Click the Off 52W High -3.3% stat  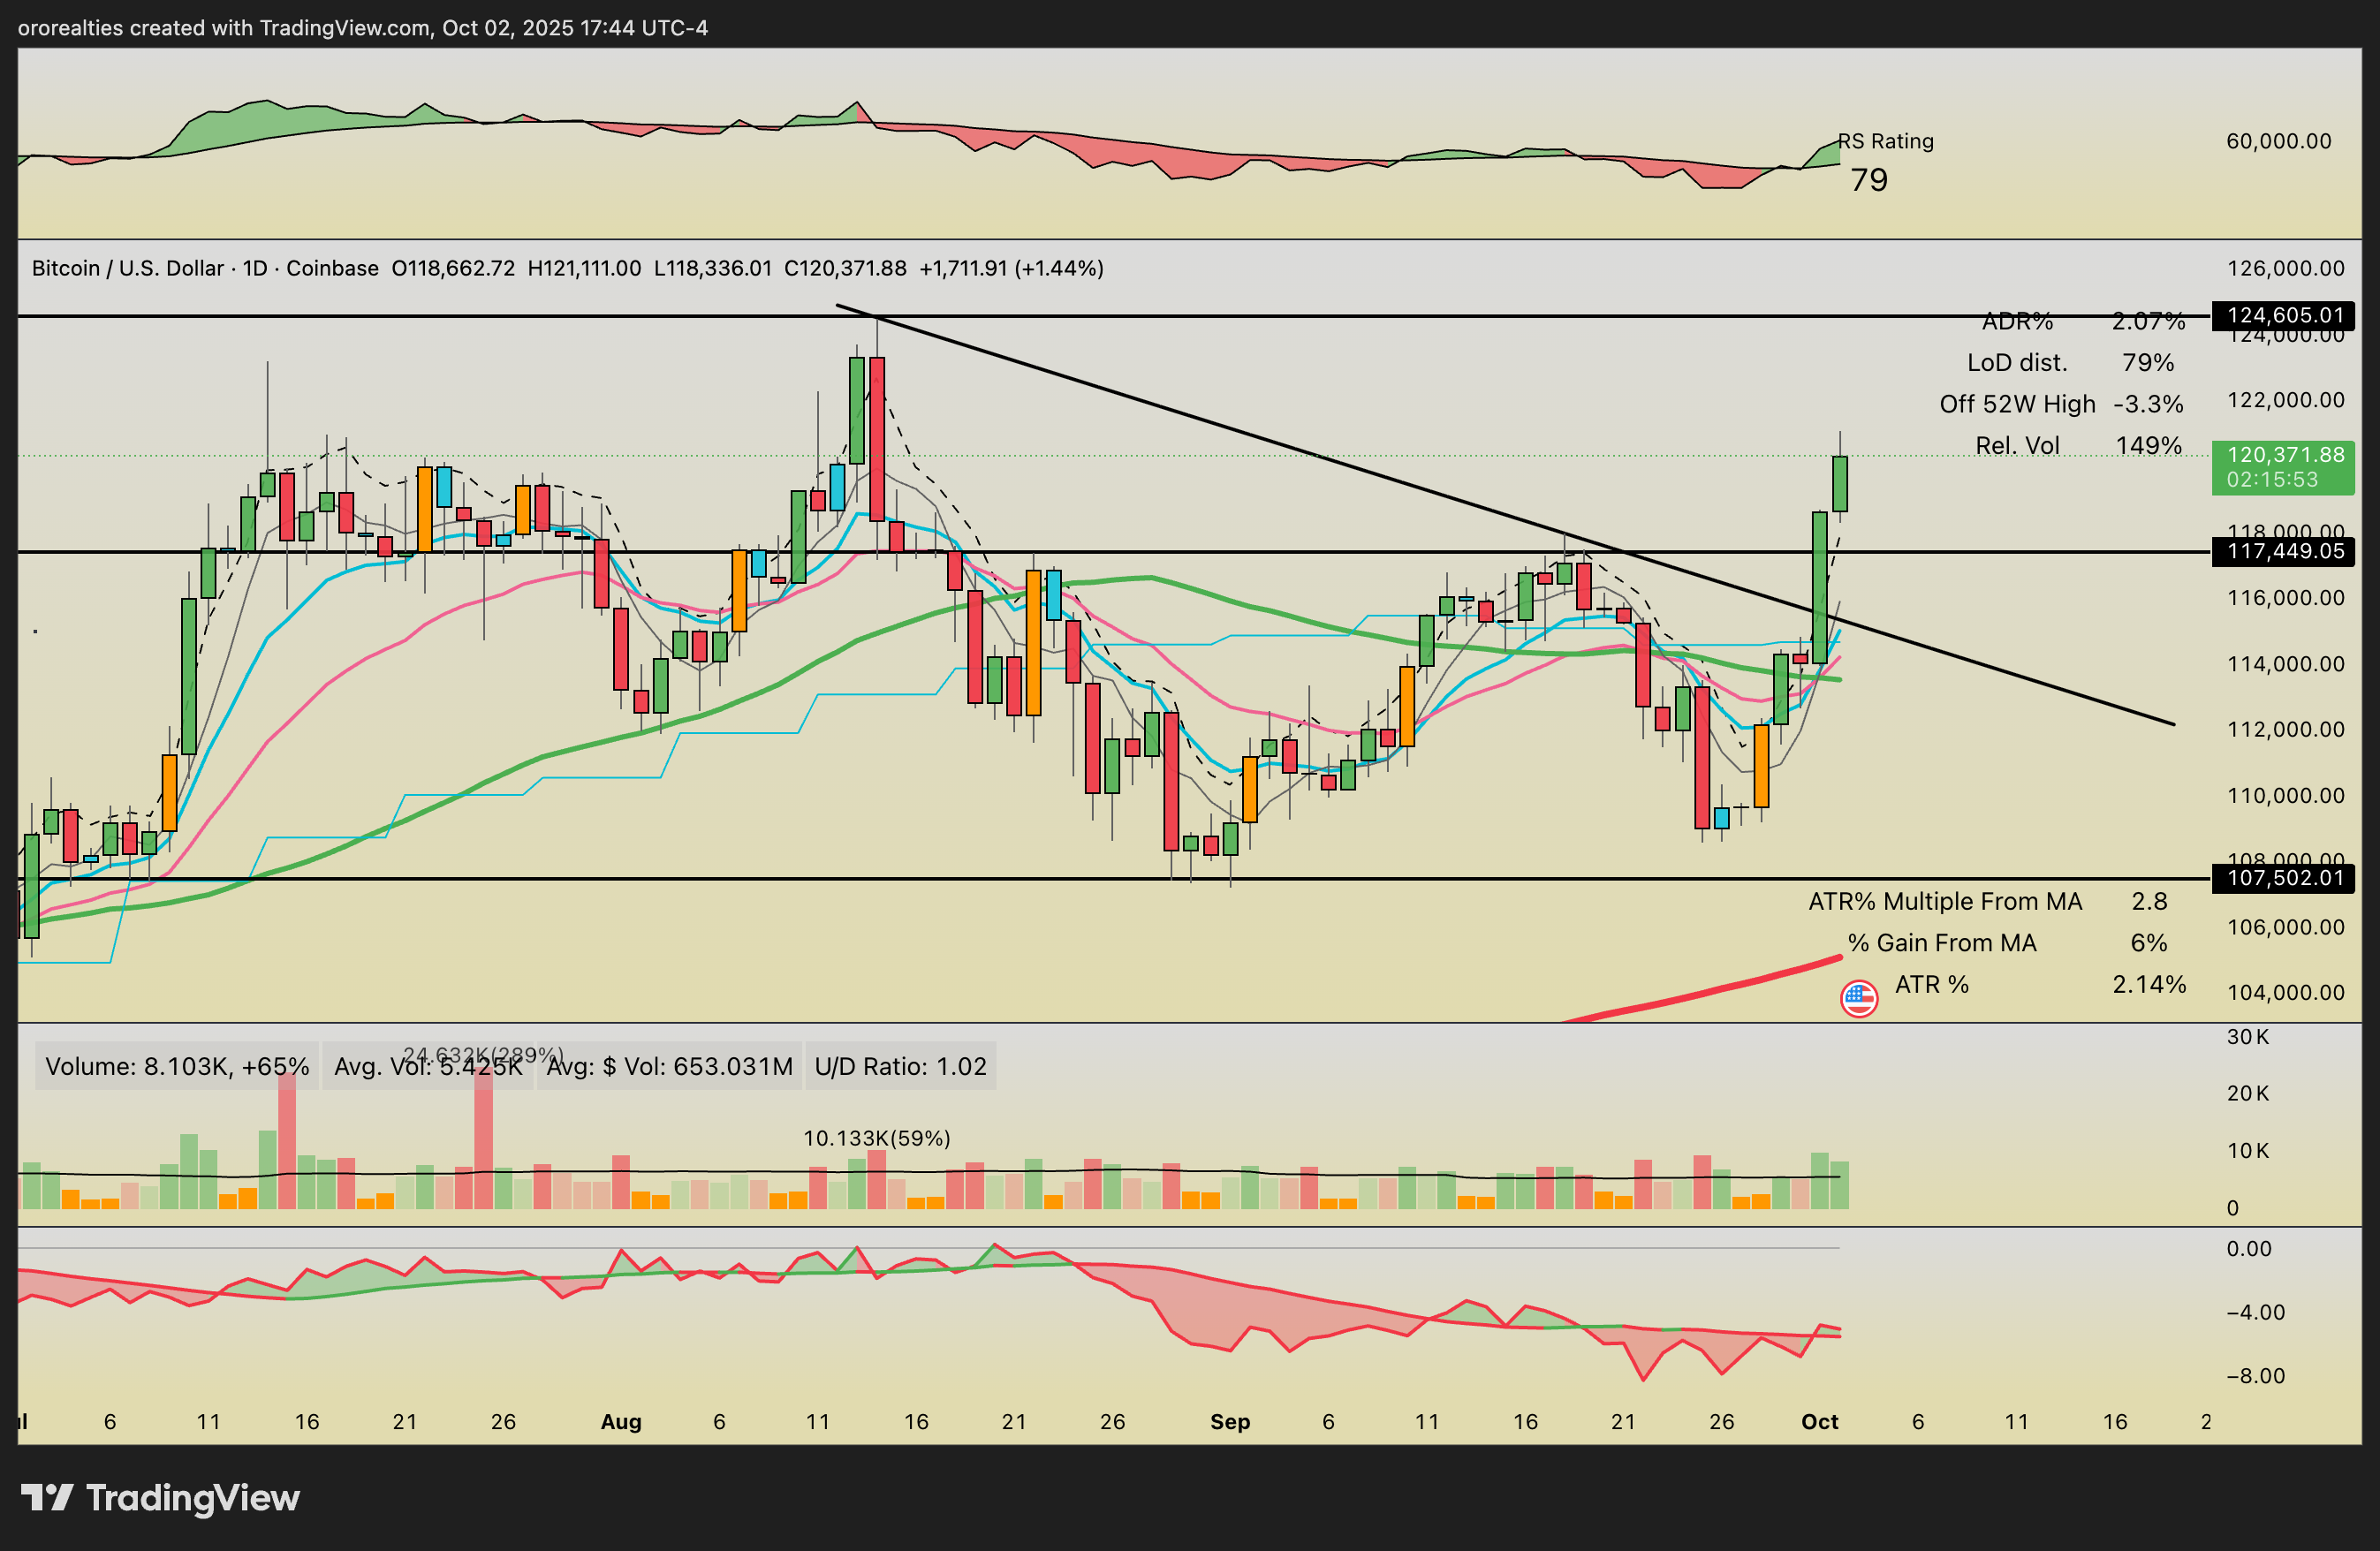pos(2060,404)
